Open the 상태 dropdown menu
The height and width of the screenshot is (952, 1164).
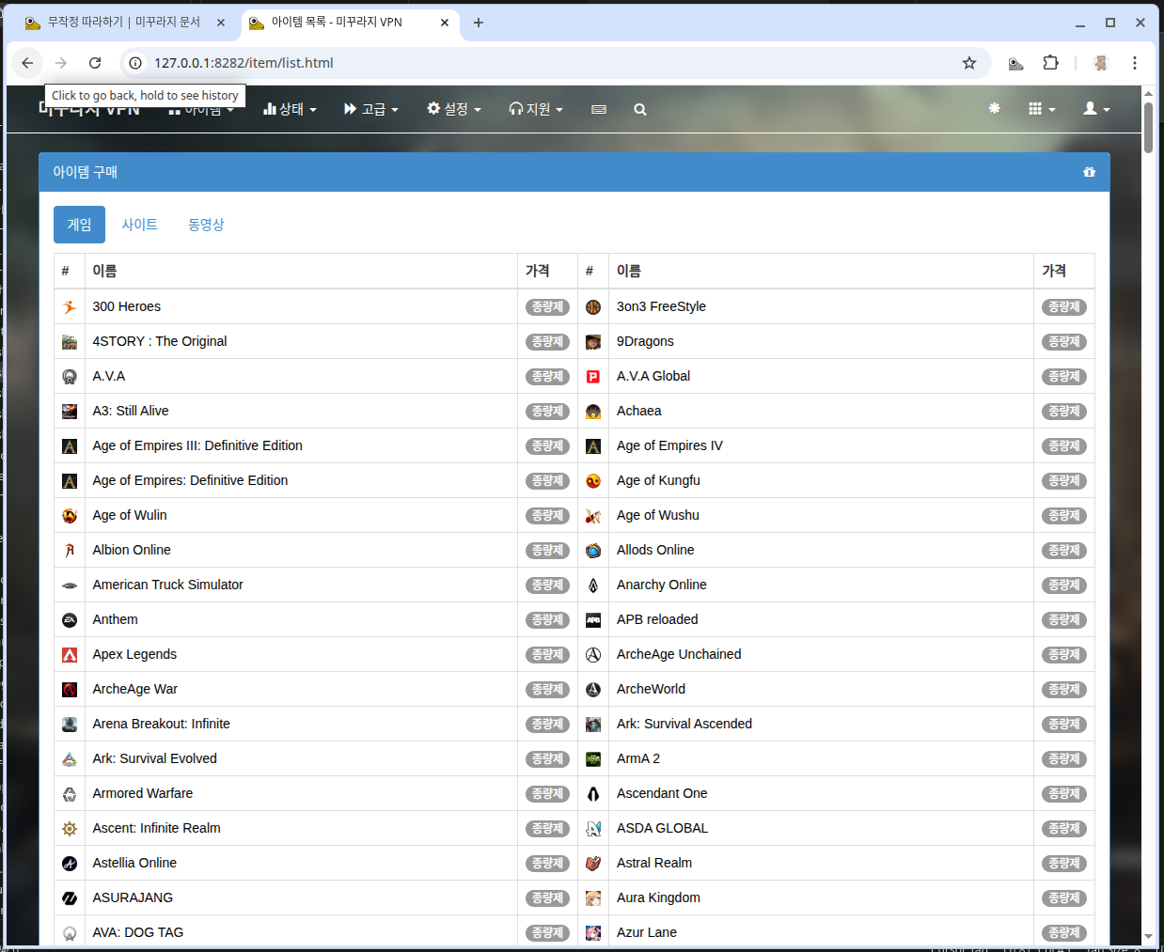tap(290, 109)
